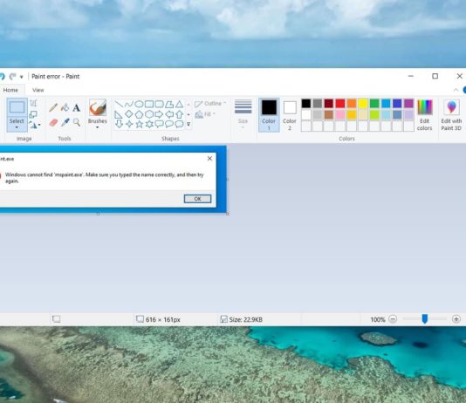Viewport: 466px width, 403px height.
Task: Choose the Curve shape
Action: tap(129, 104)
